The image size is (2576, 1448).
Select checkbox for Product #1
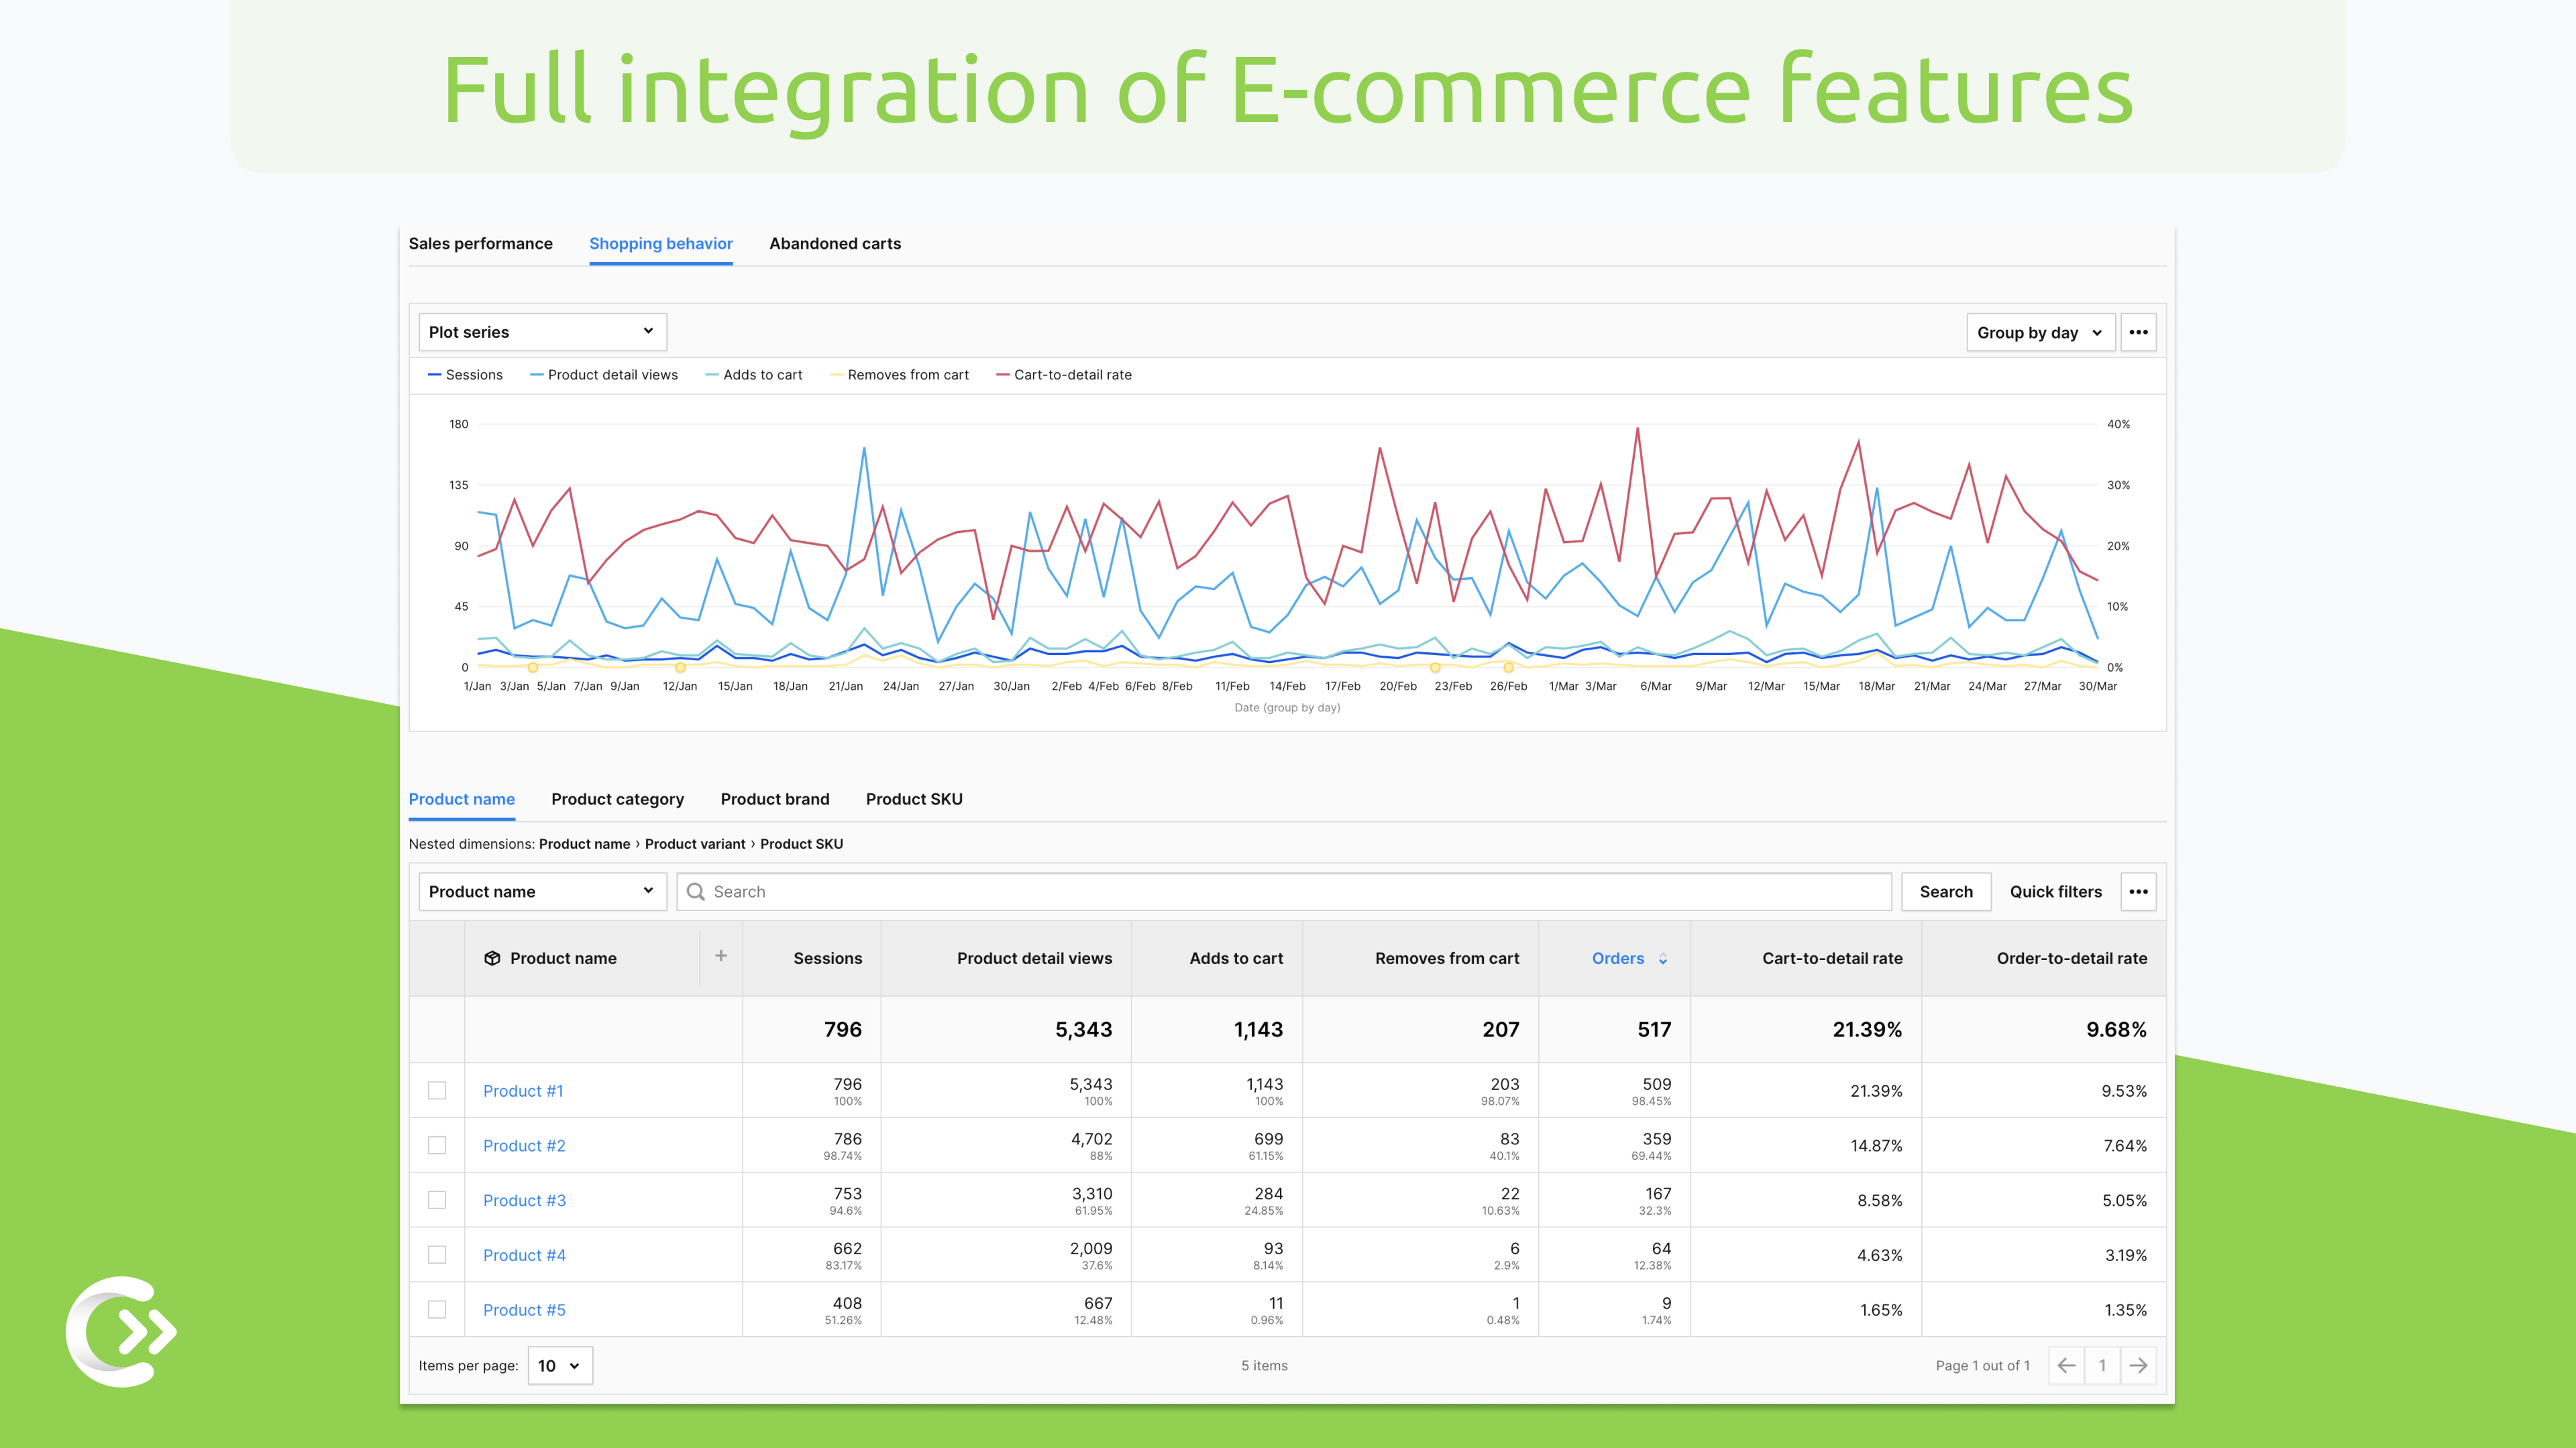point(437,1090)
